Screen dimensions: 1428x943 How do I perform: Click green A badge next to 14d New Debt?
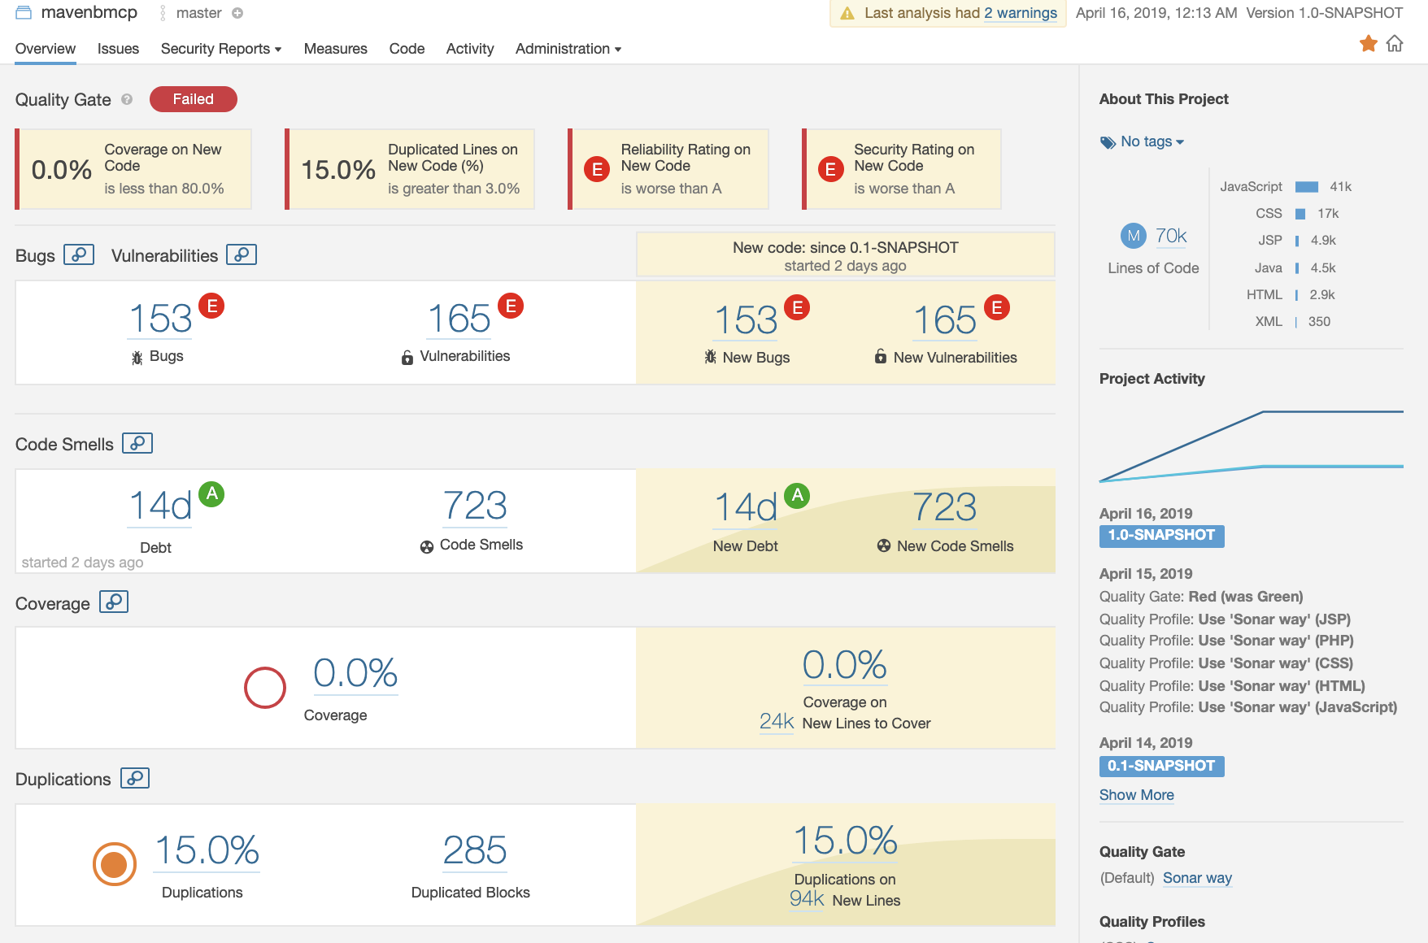tap(797, 495)
